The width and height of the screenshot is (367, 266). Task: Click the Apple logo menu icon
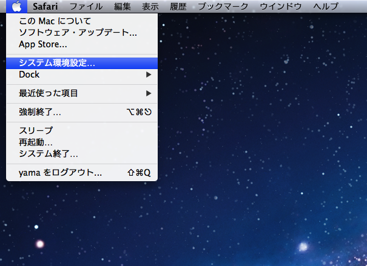point(16,6)
